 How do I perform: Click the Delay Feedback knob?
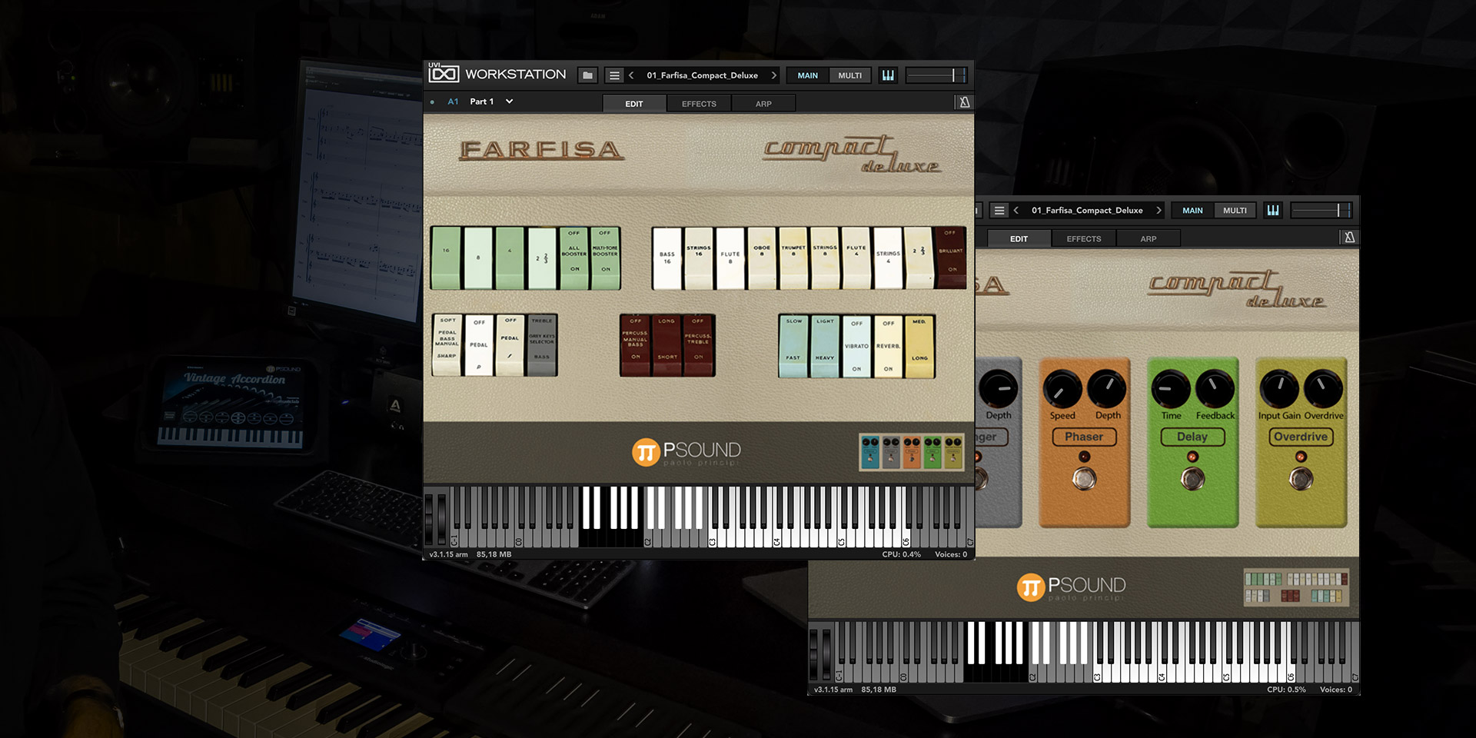(1215, 389)
